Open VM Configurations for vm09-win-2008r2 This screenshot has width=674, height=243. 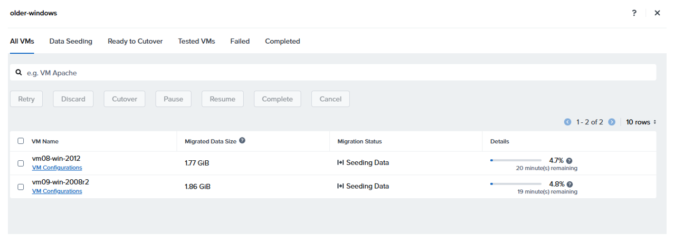coord(57,191)
